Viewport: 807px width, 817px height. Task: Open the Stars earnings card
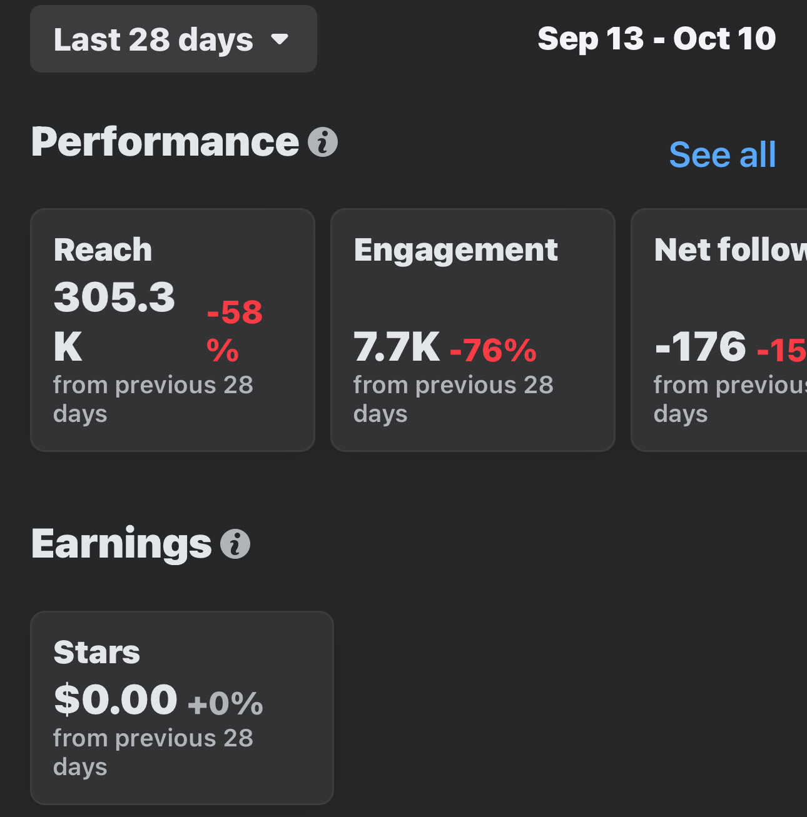click(x=181, y=707)
